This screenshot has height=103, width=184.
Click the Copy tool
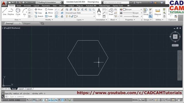tap(38, 13)
